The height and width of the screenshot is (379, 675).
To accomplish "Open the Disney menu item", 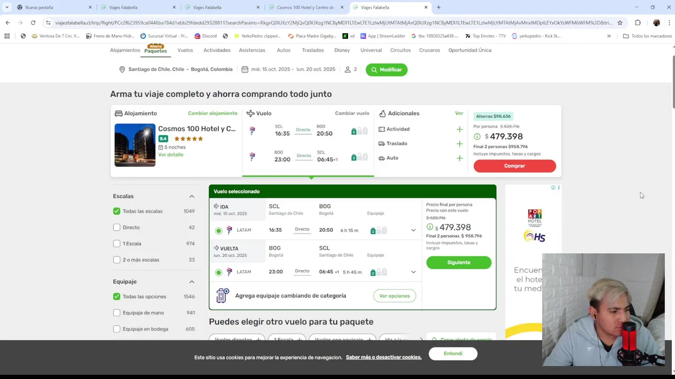I will [342, 50].
